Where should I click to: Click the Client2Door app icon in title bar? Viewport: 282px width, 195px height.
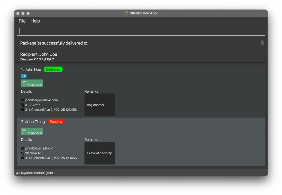[126, 13]
